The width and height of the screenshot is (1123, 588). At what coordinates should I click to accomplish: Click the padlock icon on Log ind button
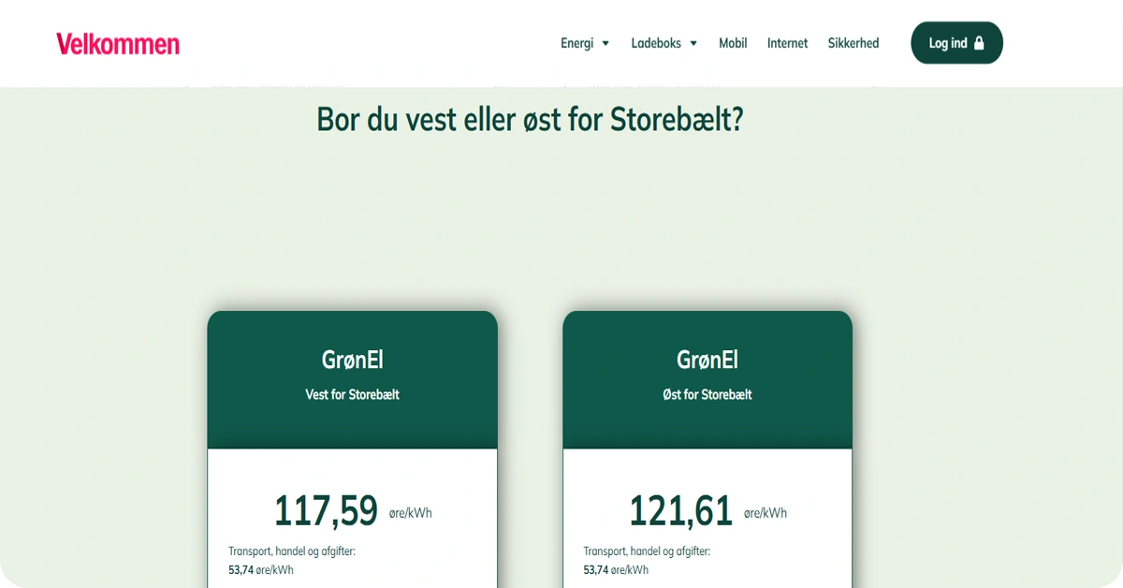pos(978,42)
